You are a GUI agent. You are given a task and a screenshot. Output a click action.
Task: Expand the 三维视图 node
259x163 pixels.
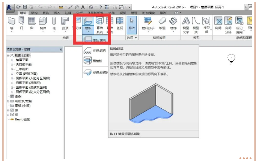click(12, 69)
